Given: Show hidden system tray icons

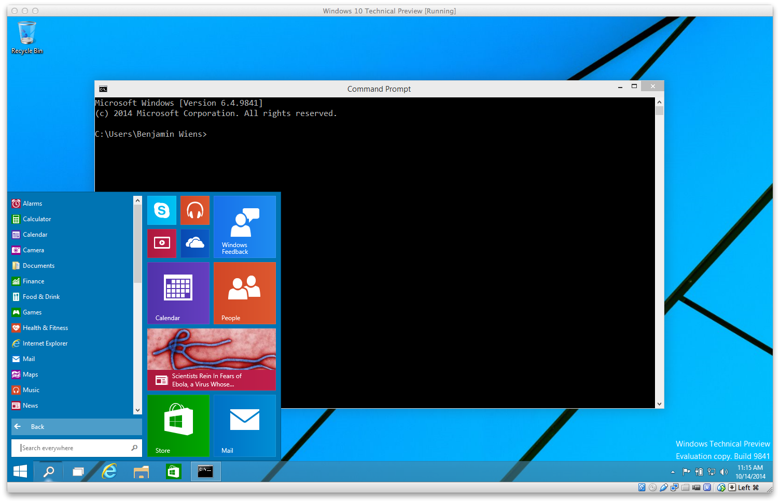Looking at the screenshot, I should [x=673, y=472].
